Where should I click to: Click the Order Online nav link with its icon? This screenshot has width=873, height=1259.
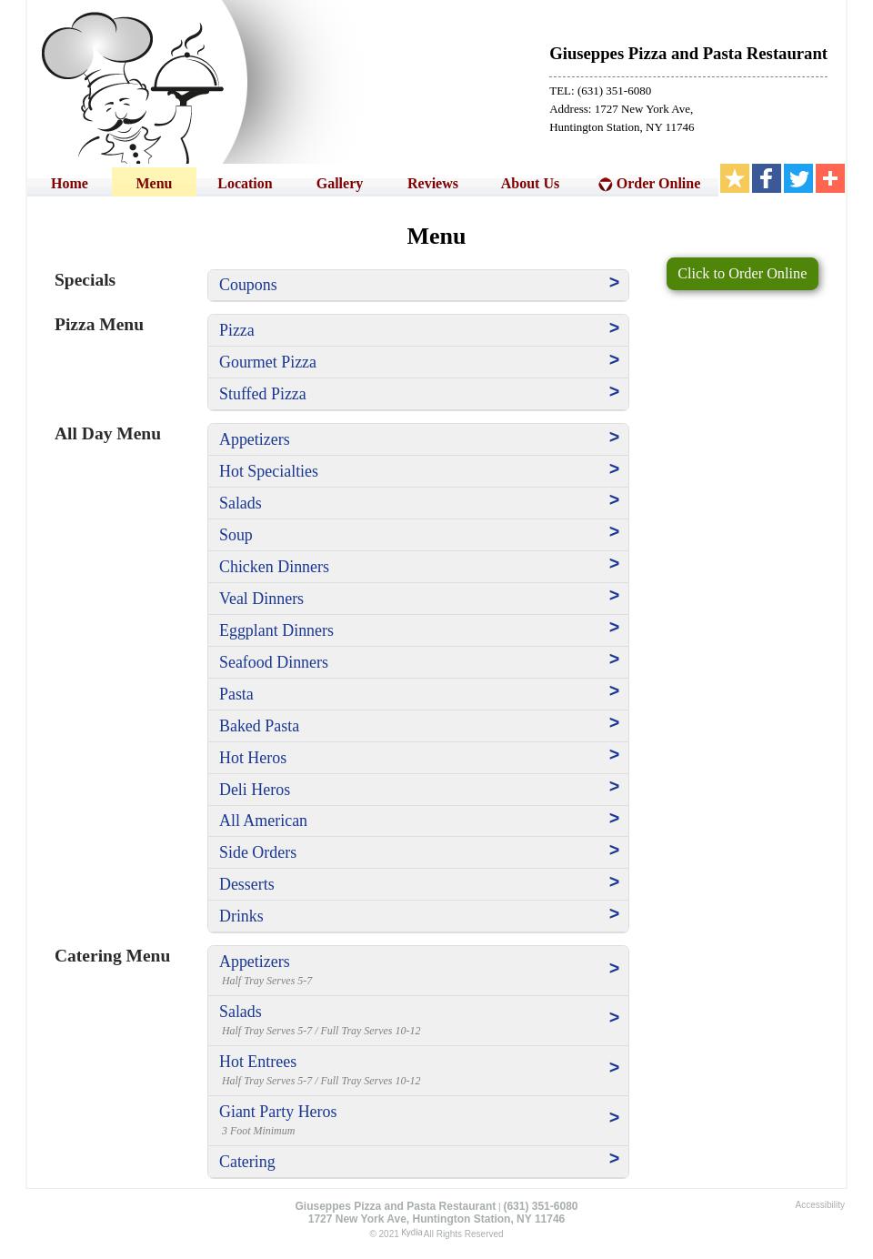point(649,184)
